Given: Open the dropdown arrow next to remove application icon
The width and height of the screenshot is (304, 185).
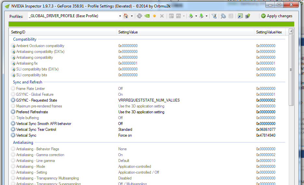Looking at the screenshot, I should pos(184,16).
